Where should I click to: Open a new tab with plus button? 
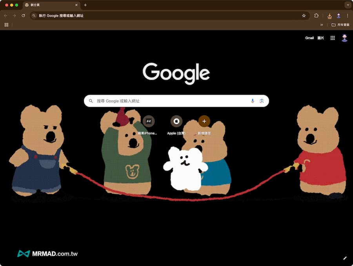85,5
